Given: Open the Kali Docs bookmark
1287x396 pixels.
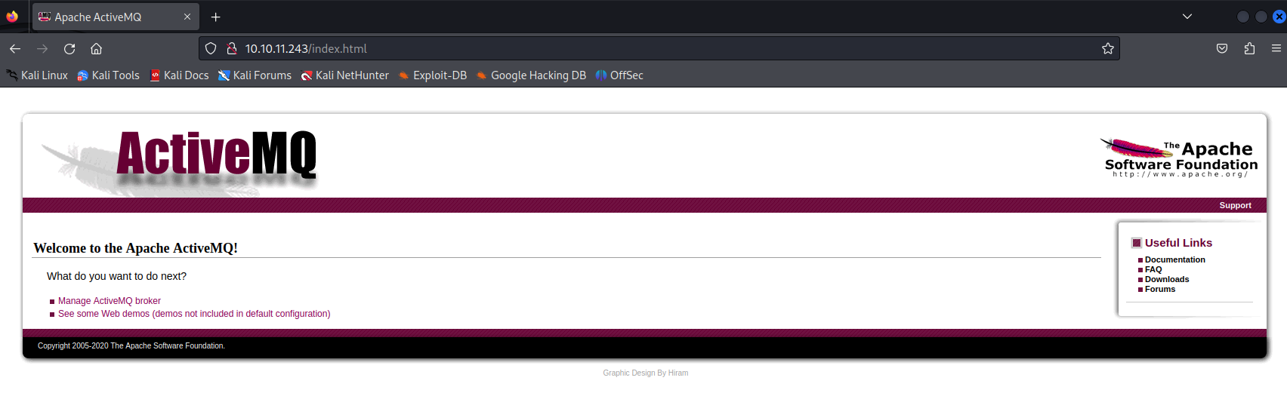Looking at the screenshot, I should [x=180, y=75].
